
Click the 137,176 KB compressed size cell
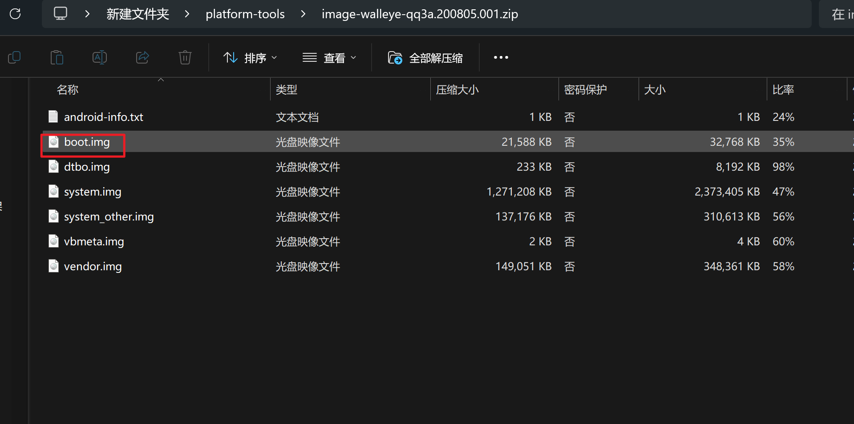[x=524, y=216]
